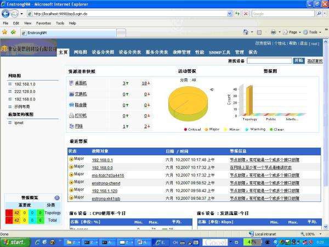This screenshot has width=329, height=247.
Task: Open the Favorites Center star icon
Action: coord(4,32)
